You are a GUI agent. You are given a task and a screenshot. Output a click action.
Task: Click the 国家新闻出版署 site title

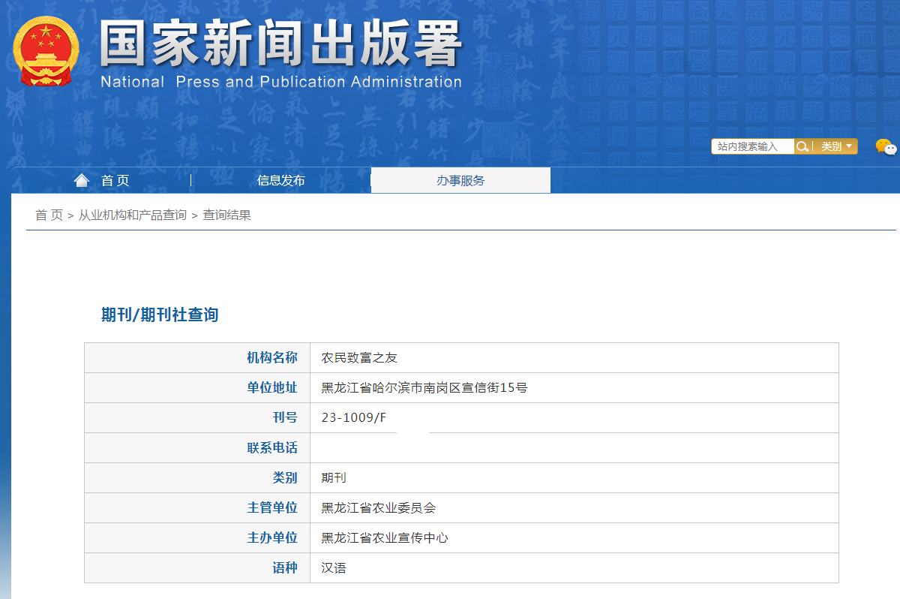point(280,45)
